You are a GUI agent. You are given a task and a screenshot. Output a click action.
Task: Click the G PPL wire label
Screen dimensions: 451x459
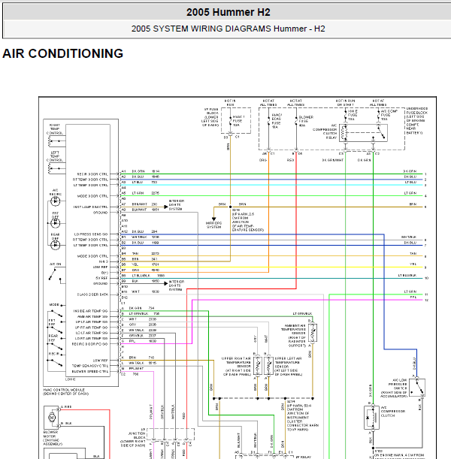[139, 341]
